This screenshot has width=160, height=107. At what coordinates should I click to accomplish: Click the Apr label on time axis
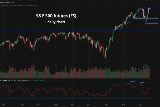coord(106,105)
